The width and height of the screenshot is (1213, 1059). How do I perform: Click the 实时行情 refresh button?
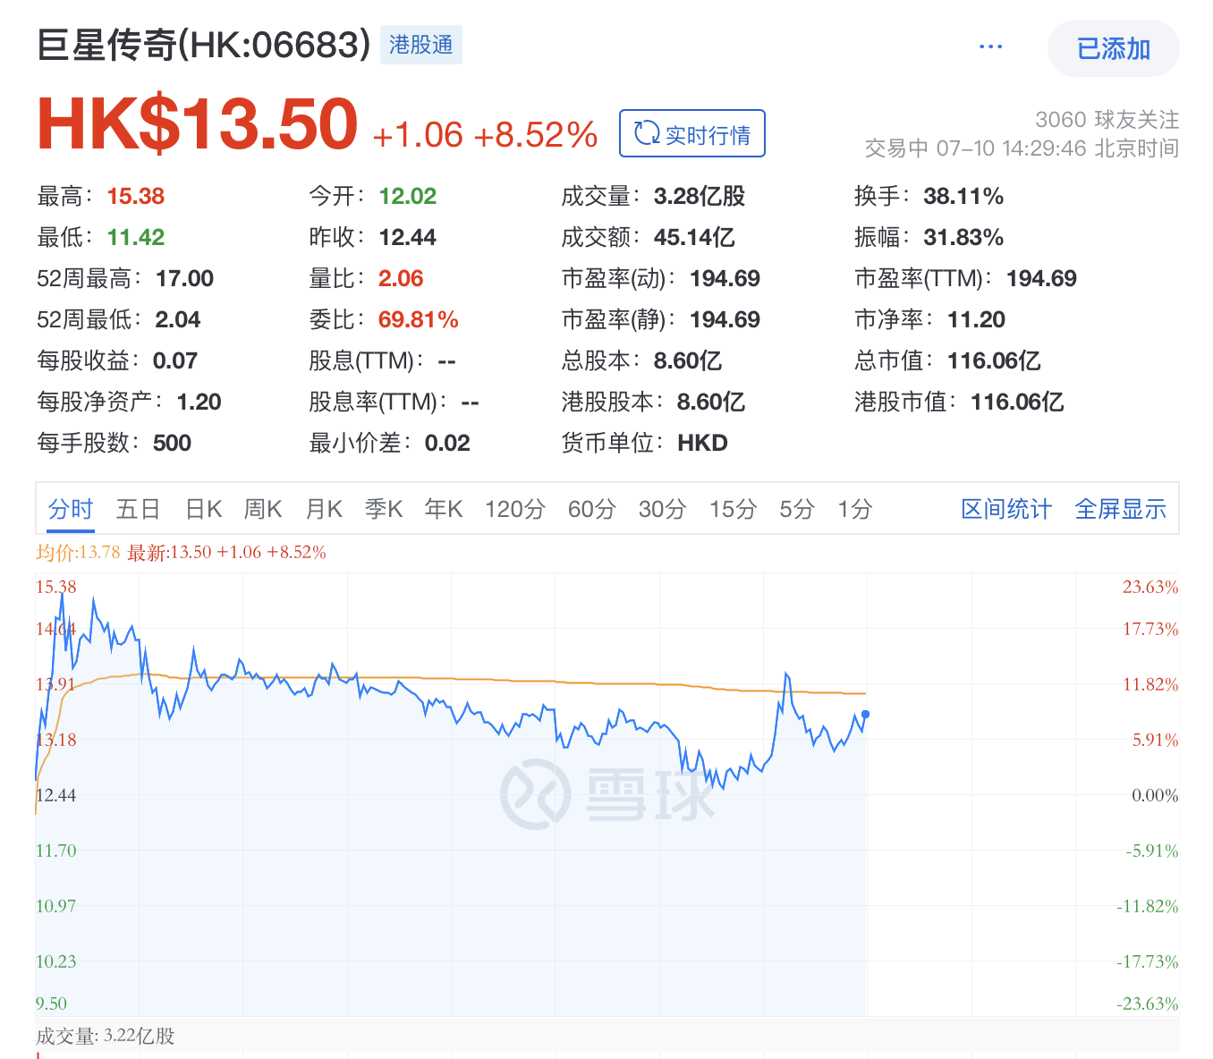[x=691, y=133]
